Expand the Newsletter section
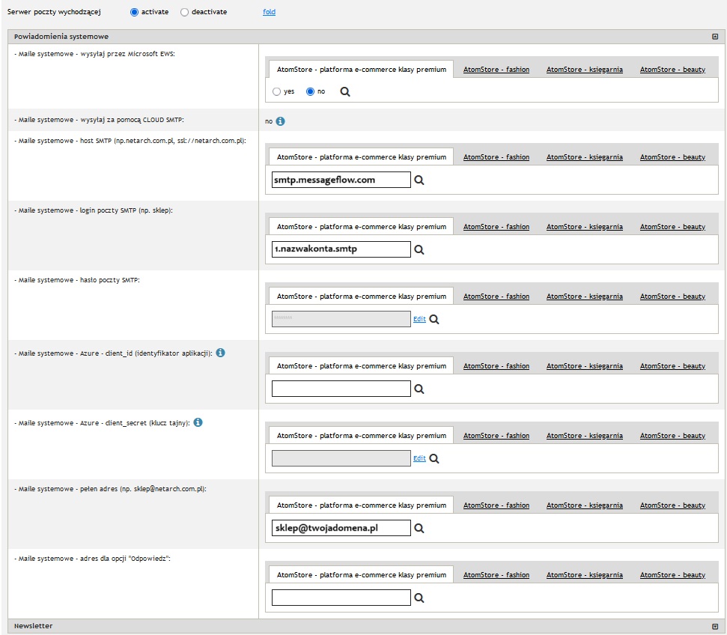This screenshot has width=727, height=635. pos(715,626)
